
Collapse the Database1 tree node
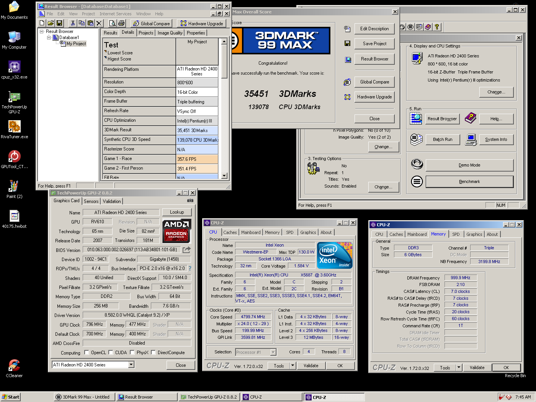pos(49,38)
